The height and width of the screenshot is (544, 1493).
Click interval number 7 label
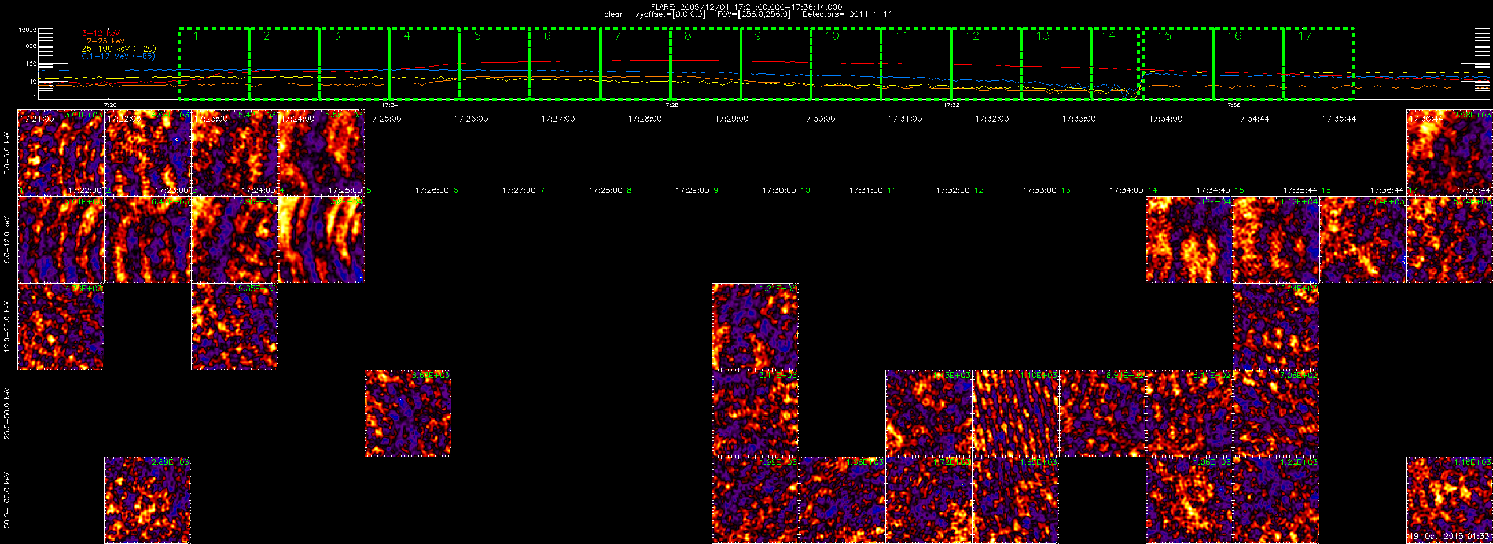[x=617, y=36]
